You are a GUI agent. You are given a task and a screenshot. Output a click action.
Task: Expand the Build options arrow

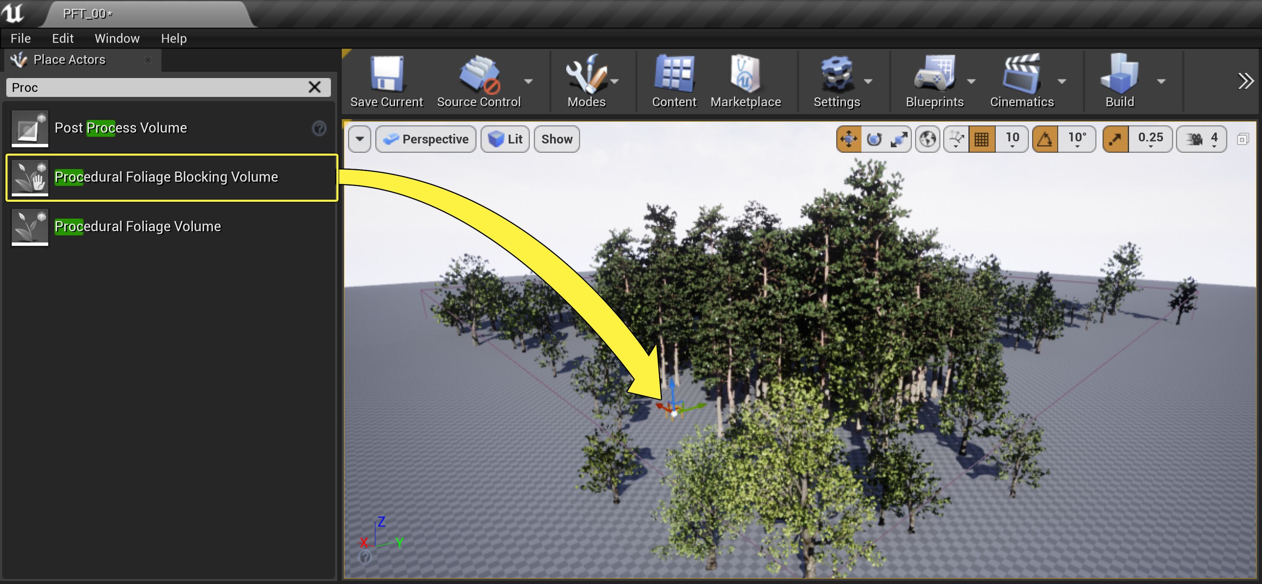[1161, 81]
